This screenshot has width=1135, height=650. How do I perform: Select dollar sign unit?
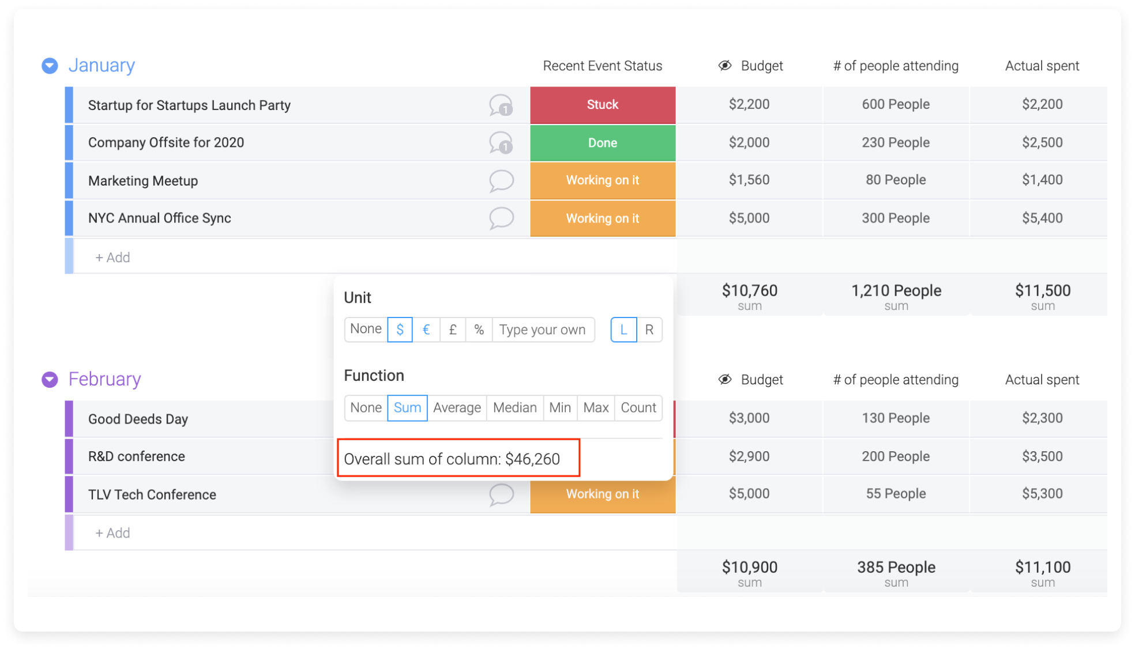pos(400,330)
